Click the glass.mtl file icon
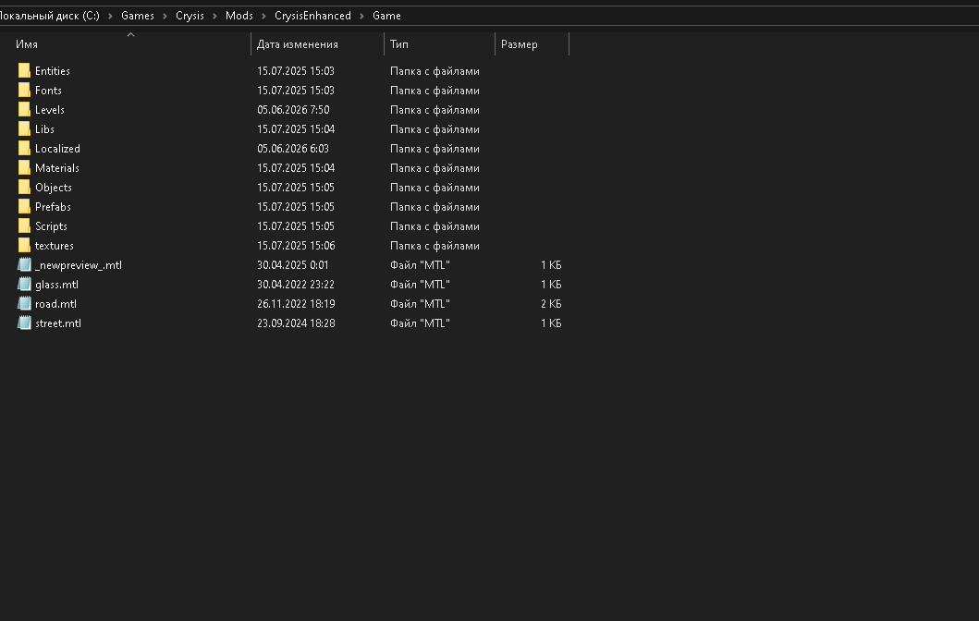 (24, 284)
